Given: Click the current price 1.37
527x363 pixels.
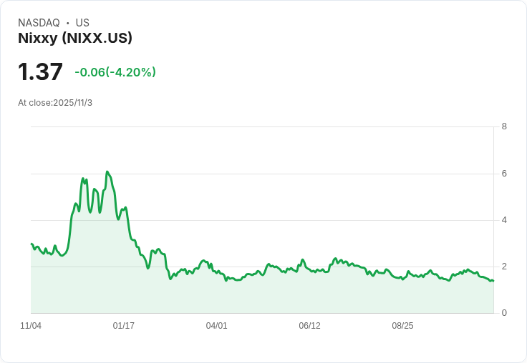Looking at the screenshot, I should 40,71.
